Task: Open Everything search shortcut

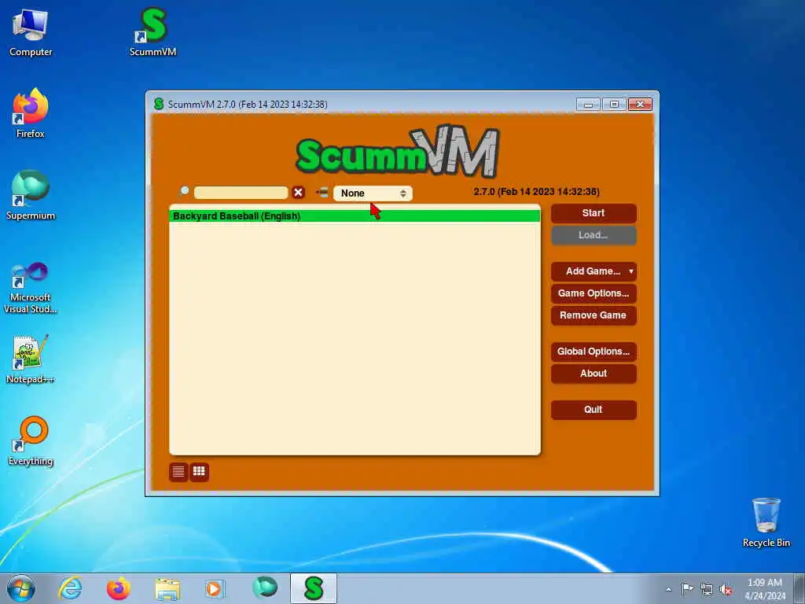Action: [31, 441]
